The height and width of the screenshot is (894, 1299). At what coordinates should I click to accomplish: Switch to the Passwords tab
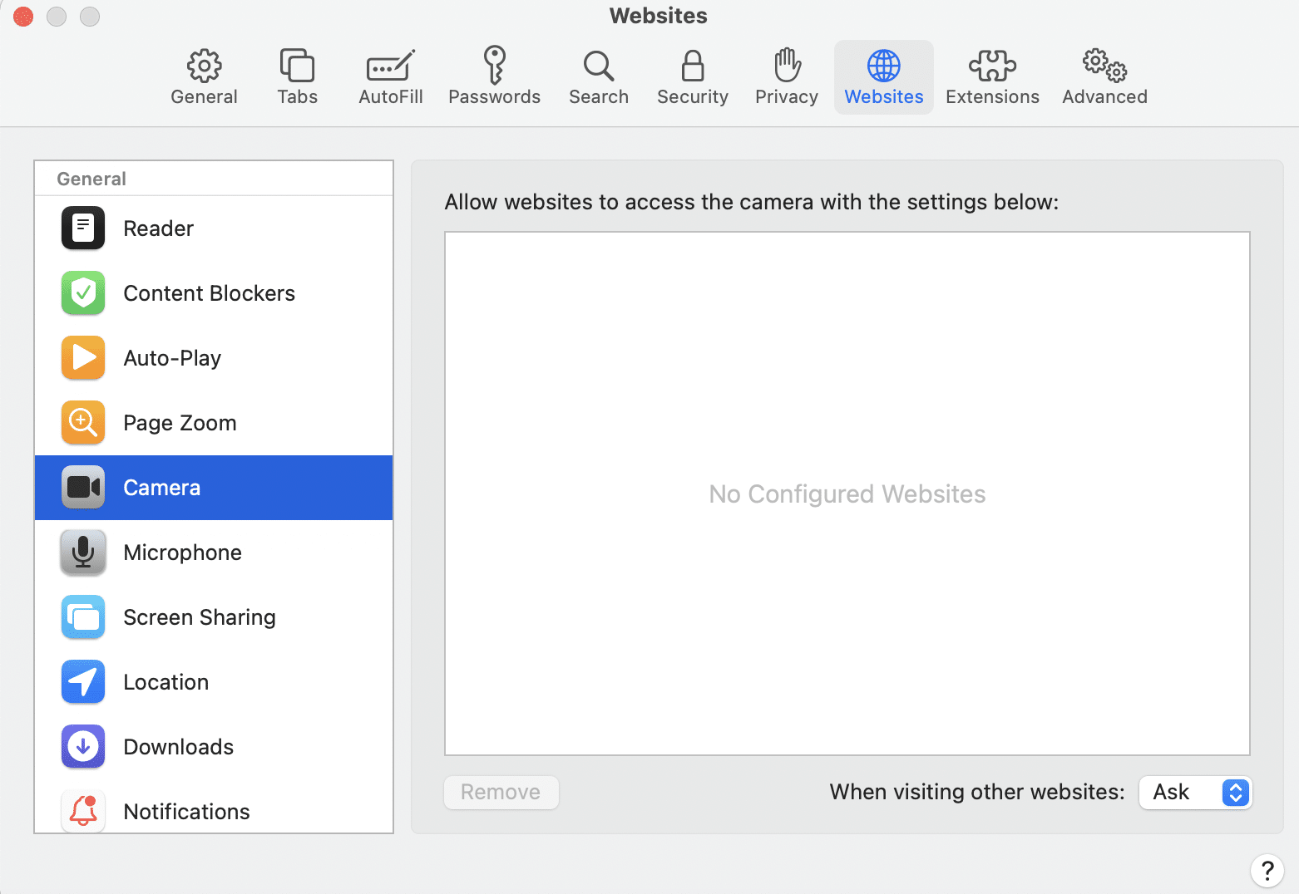click(x=494, y=78)
